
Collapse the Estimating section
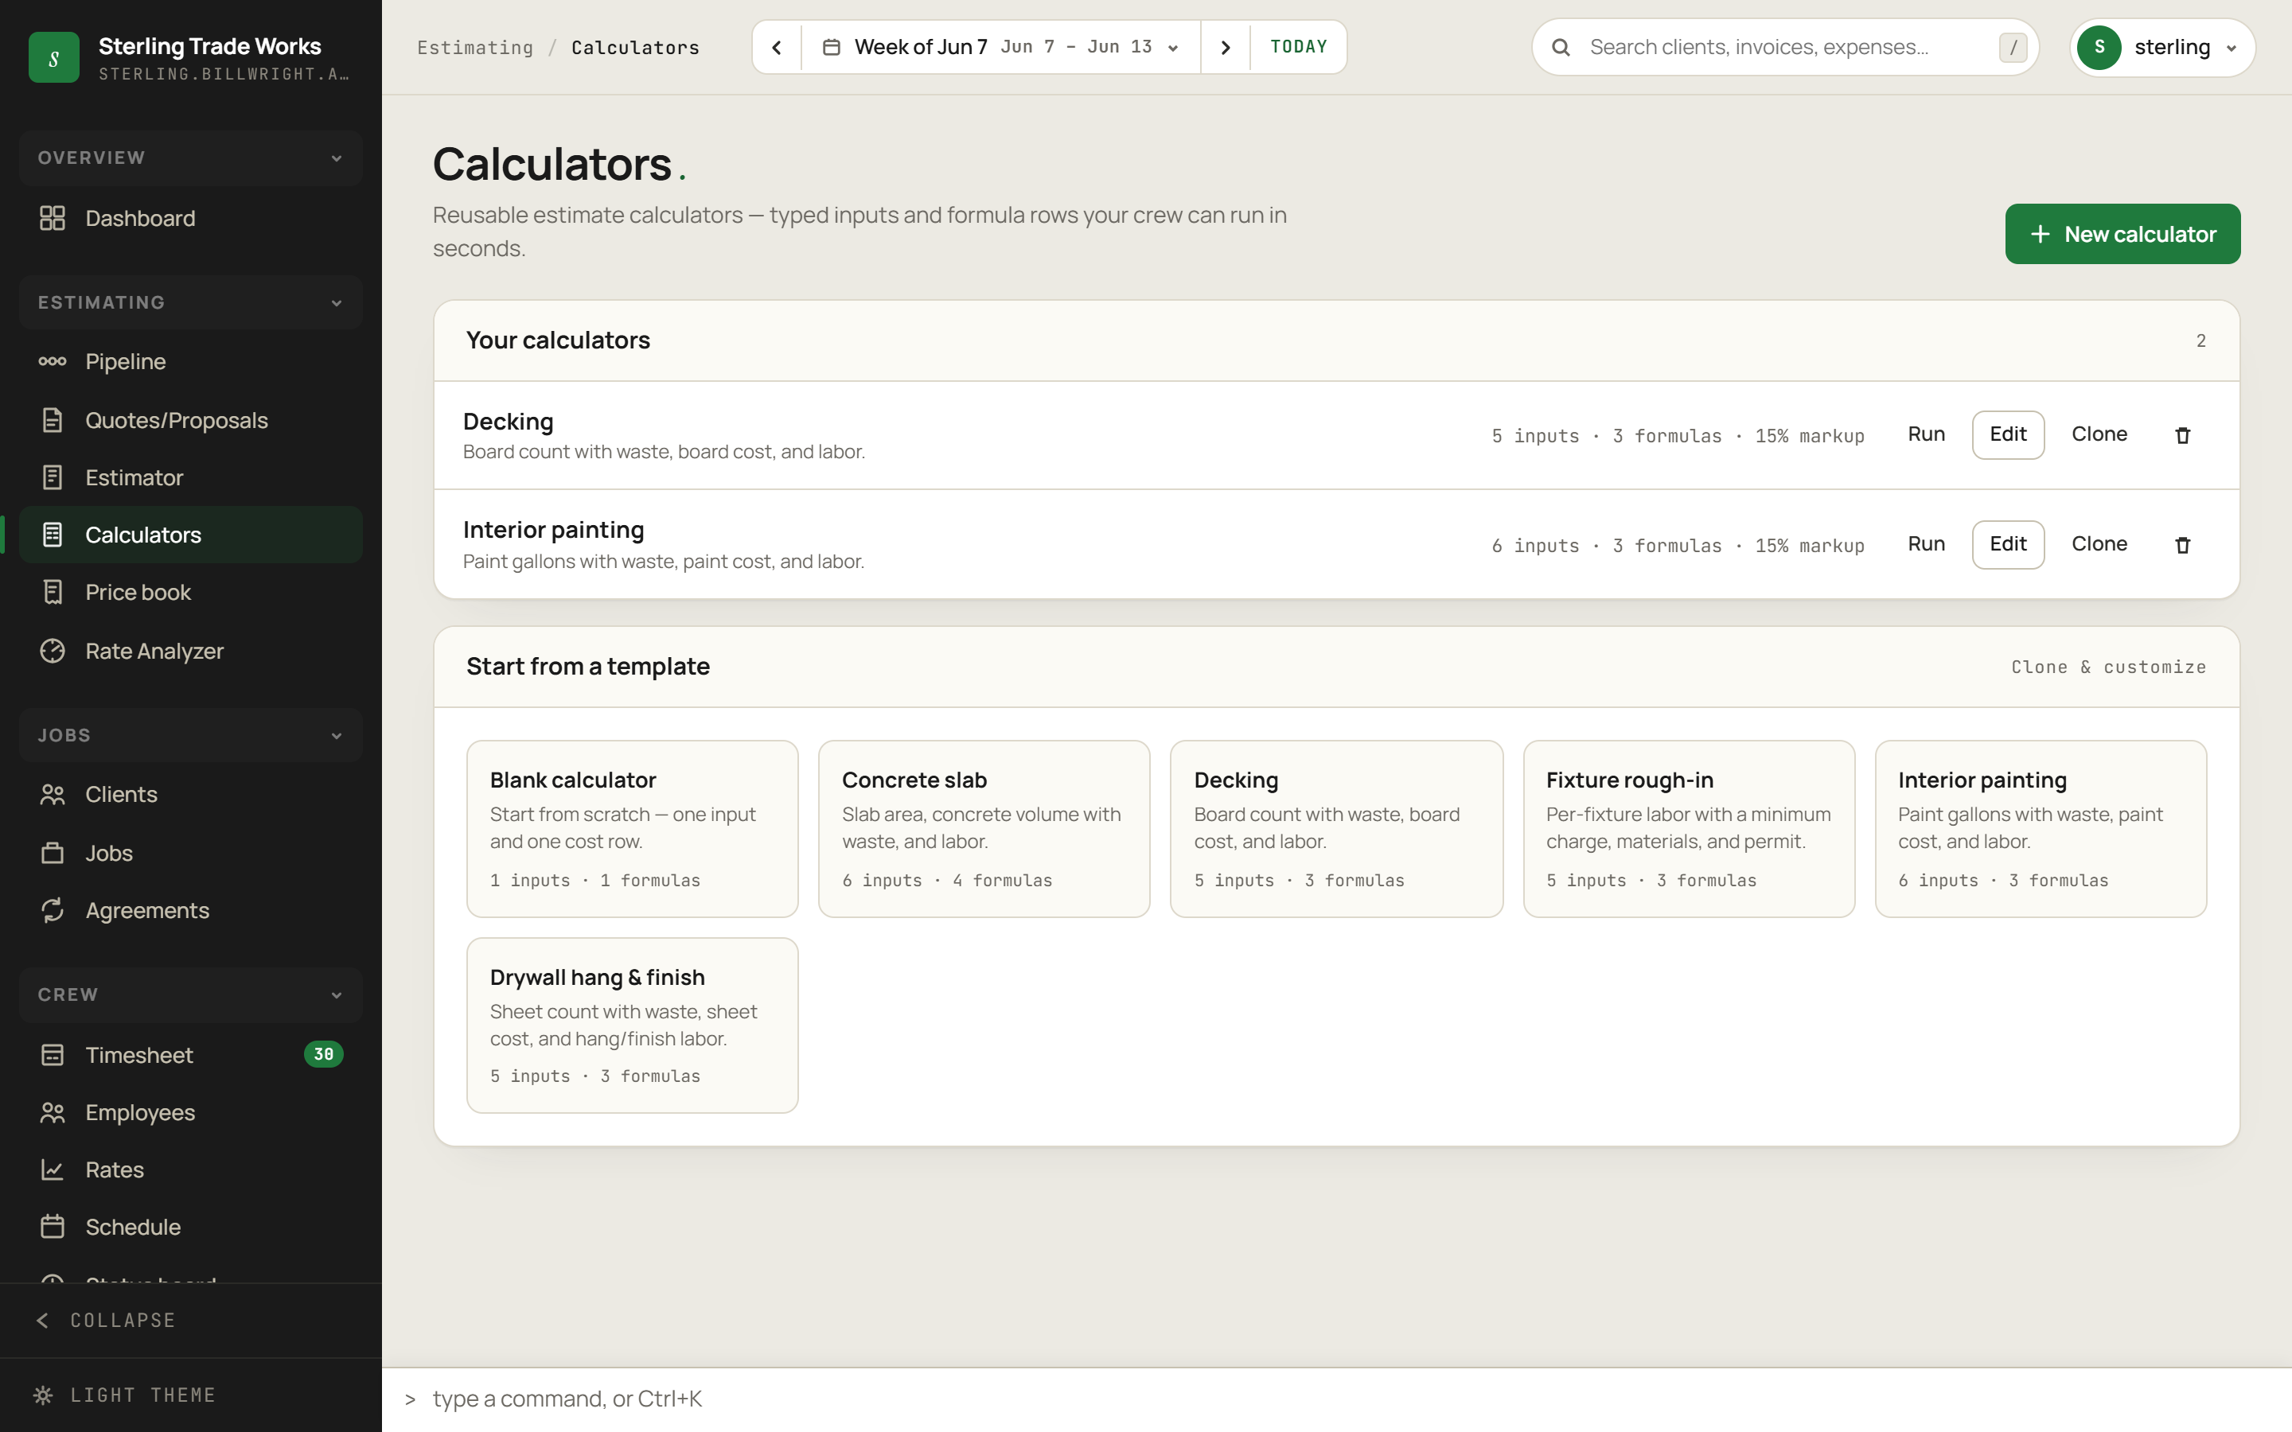[x=191, y=303]
